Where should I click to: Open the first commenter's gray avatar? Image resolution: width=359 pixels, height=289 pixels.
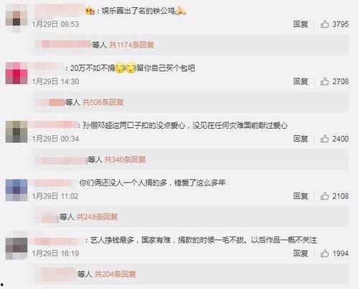[x=17, y=15]
